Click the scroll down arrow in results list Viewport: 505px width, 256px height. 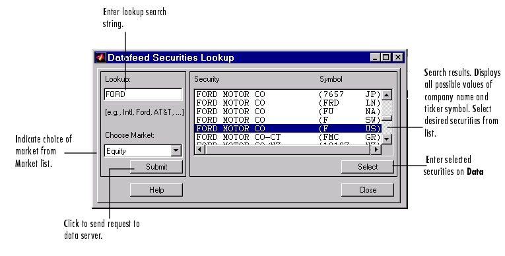click(387, 139)
